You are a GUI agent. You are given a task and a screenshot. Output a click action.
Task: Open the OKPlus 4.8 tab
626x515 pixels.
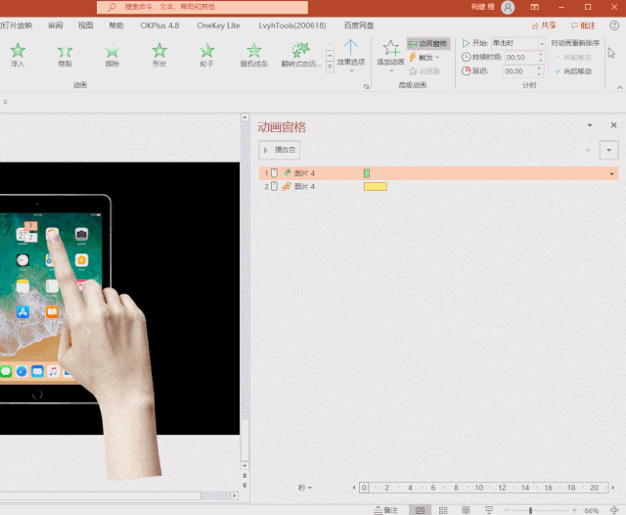[x=159, y=25]
